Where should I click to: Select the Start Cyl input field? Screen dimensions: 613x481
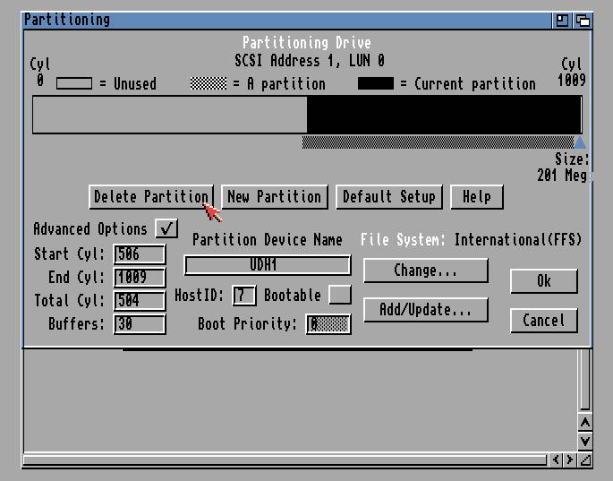(x=140, y=254)
